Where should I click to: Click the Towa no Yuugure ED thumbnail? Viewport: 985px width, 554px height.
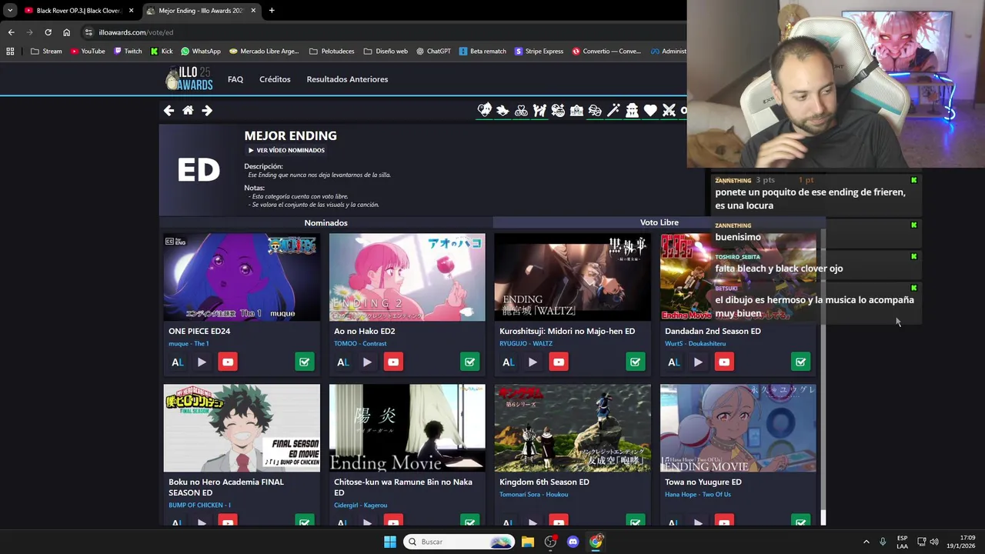coord(738,428)
